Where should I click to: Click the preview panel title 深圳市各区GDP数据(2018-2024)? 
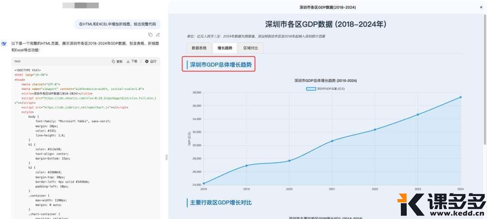click(328, 7)
